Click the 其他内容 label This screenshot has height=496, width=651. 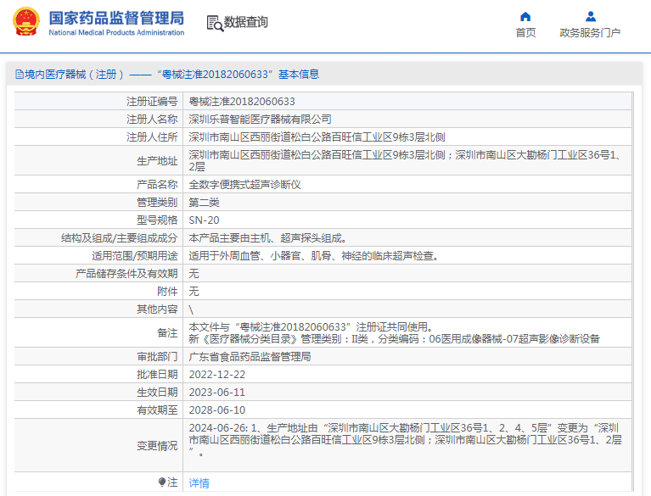[x=157, y=309]
